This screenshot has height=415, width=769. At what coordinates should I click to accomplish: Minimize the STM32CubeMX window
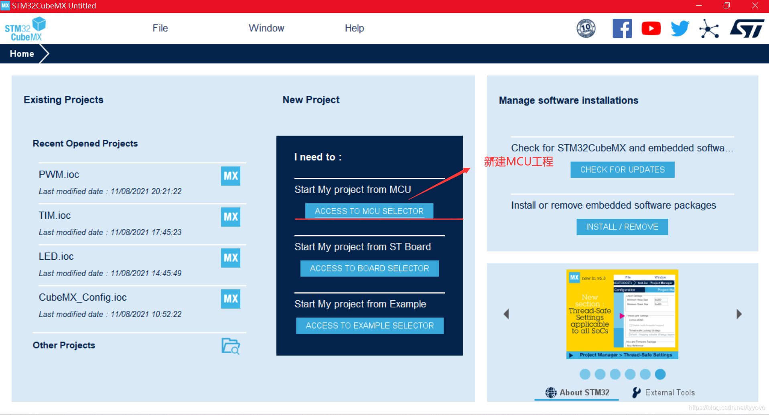(x=699, y=6)
